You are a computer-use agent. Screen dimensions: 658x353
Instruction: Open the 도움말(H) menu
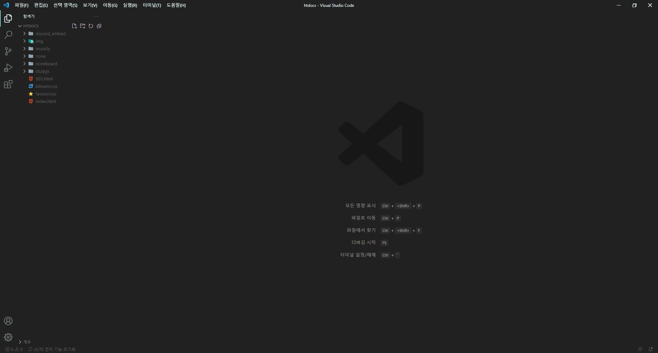tap(176, 5)
